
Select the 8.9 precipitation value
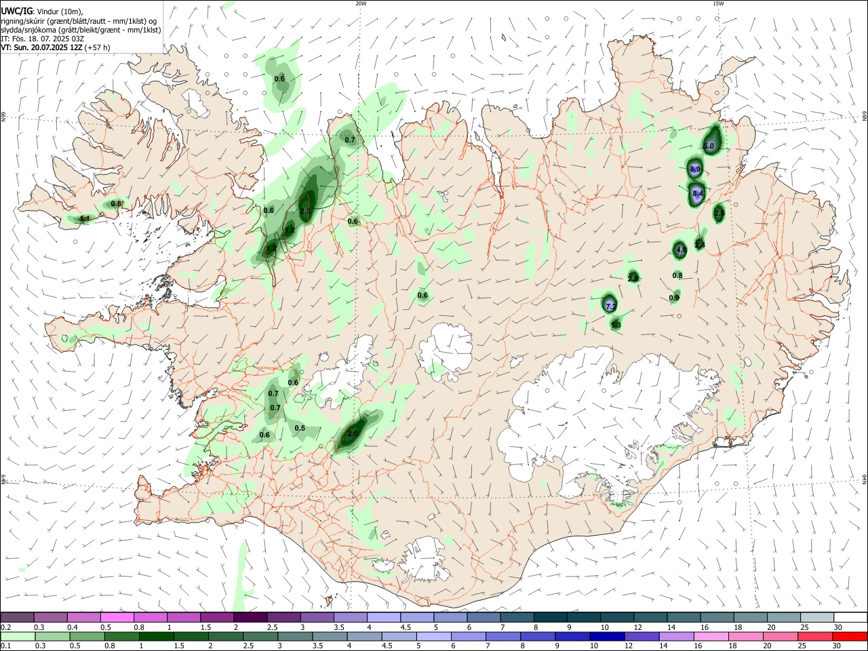click(695, 169)
